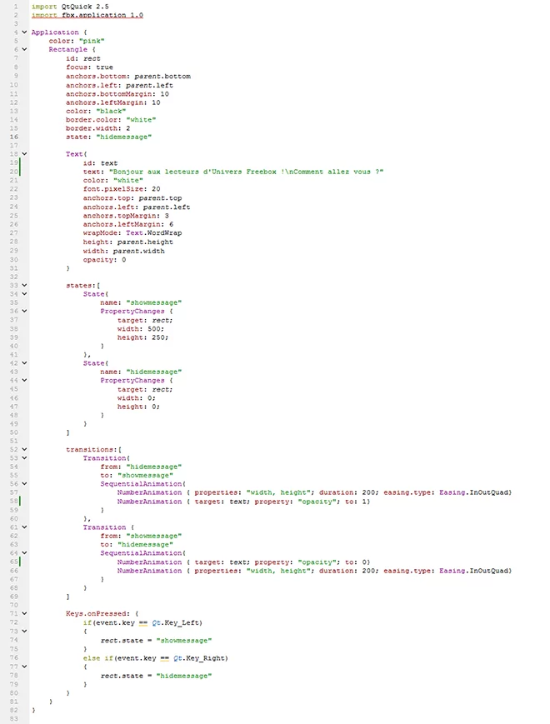
Task: Click line number 1 in the gutter
Action: tap(15, 6)
